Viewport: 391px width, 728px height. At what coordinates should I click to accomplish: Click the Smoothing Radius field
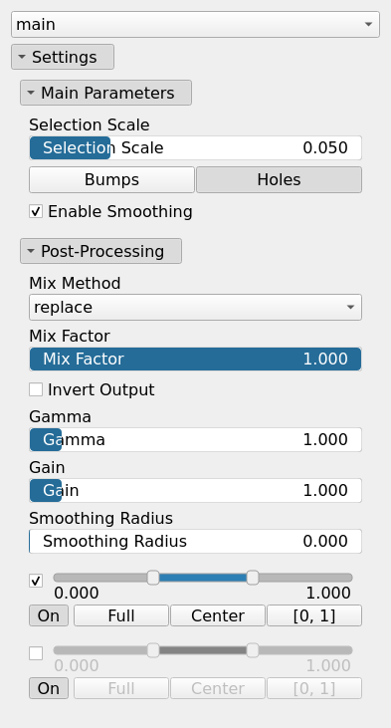(195, 542)
